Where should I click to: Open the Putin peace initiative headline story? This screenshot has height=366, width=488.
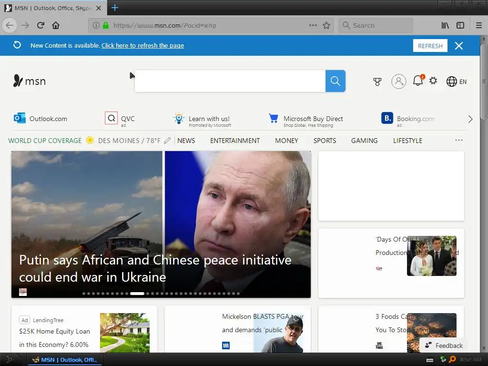(x=155, y=268)
